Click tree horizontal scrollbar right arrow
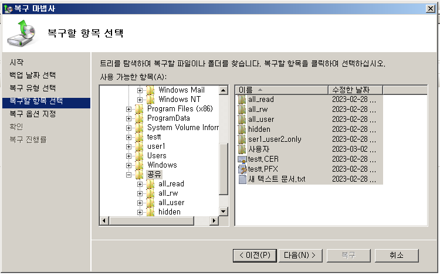This screenshot has height=276, width=440. pyautogui.click(x=214, y=220)
